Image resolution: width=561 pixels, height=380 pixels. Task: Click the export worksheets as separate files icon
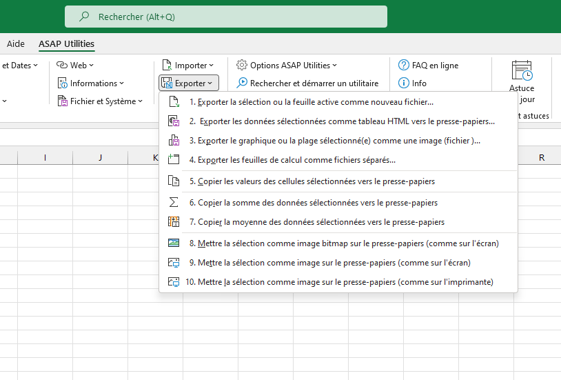[174, 159]
